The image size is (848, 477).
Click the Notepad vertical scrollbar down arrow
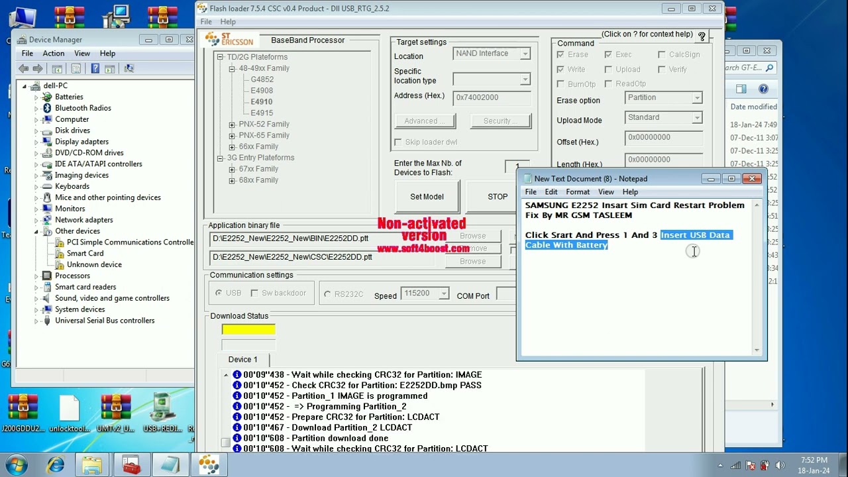[757, 350]
